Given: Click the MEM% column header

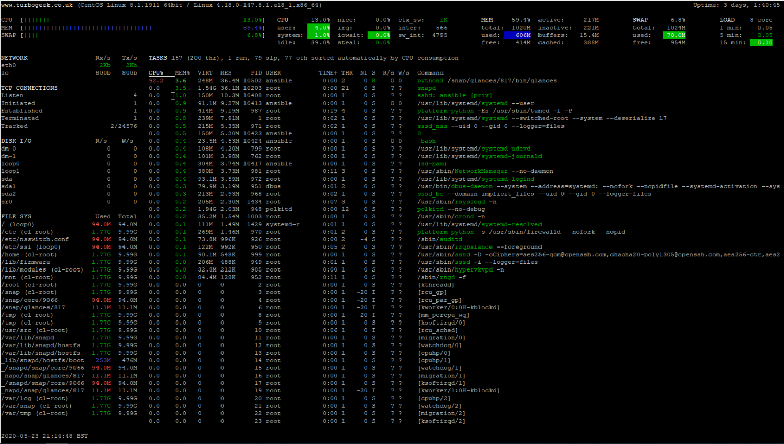Looking at the screenshot, I should [x=182, y=73].
